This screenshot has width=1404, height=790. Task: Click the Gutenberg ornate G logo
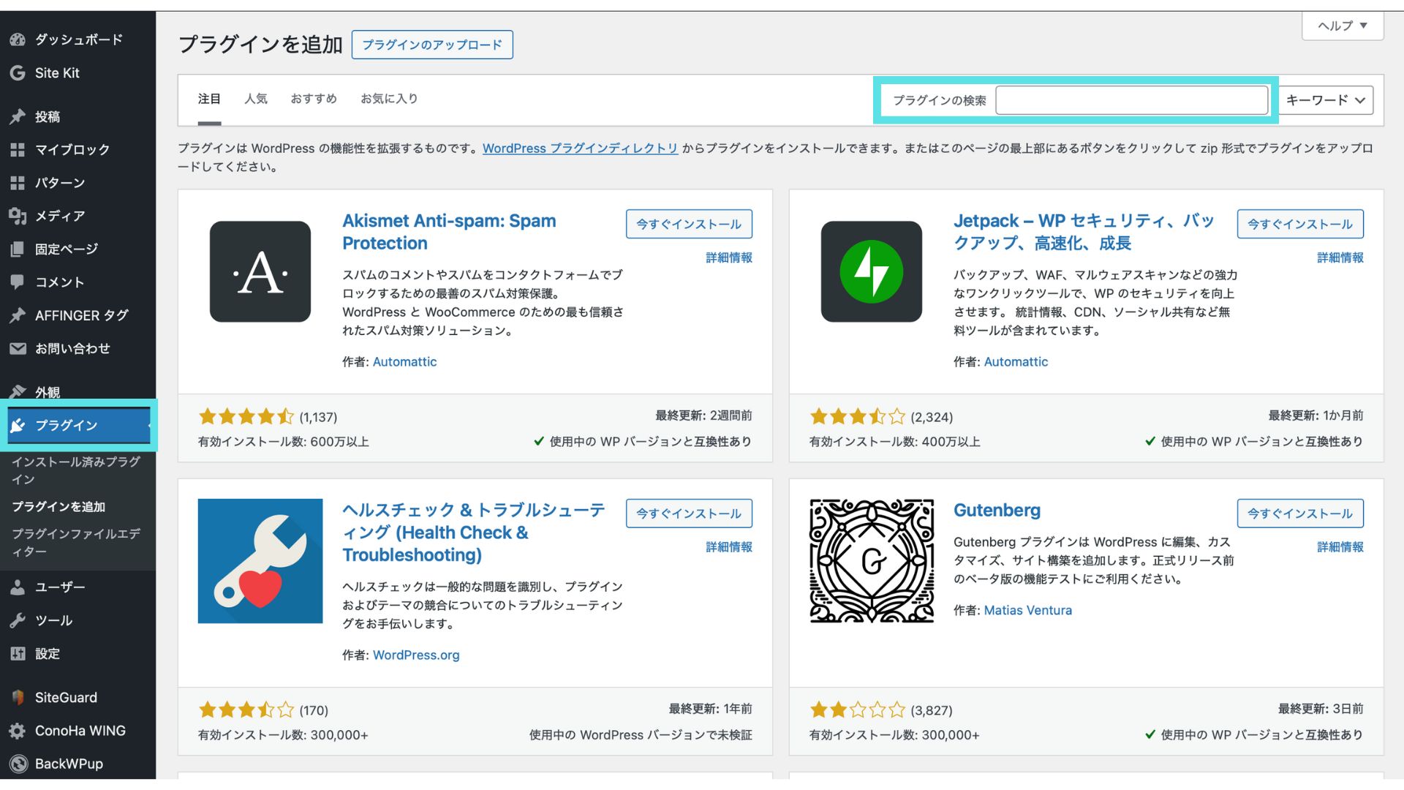[x=872, y=561]
